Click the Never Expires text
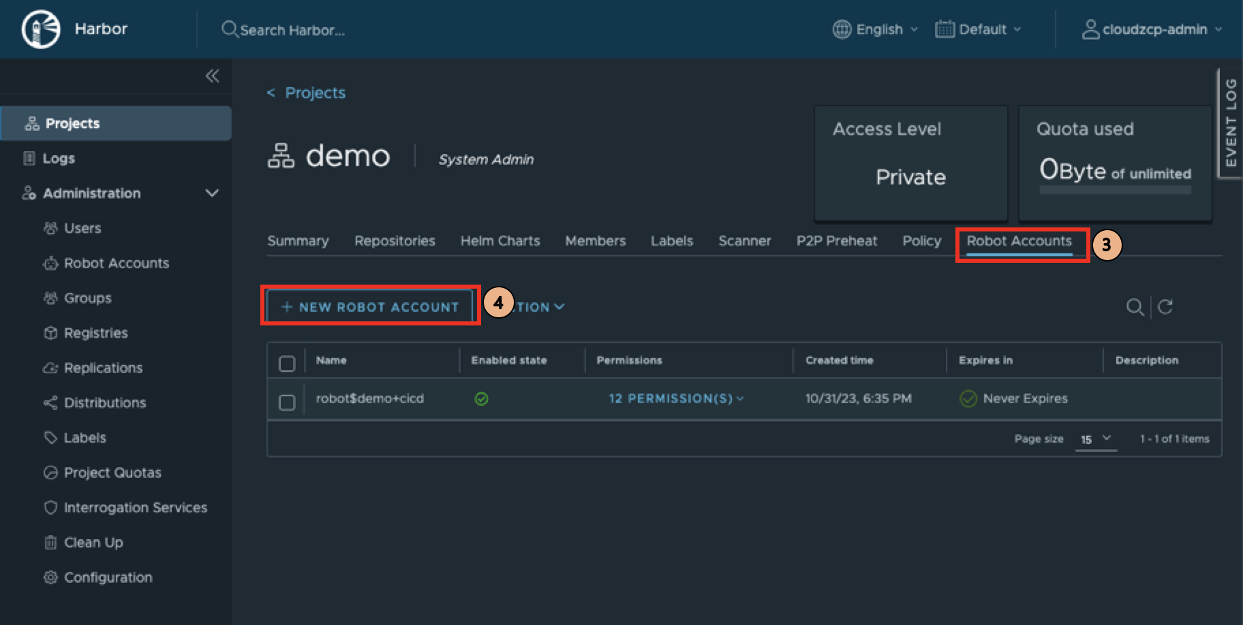 1025,398
